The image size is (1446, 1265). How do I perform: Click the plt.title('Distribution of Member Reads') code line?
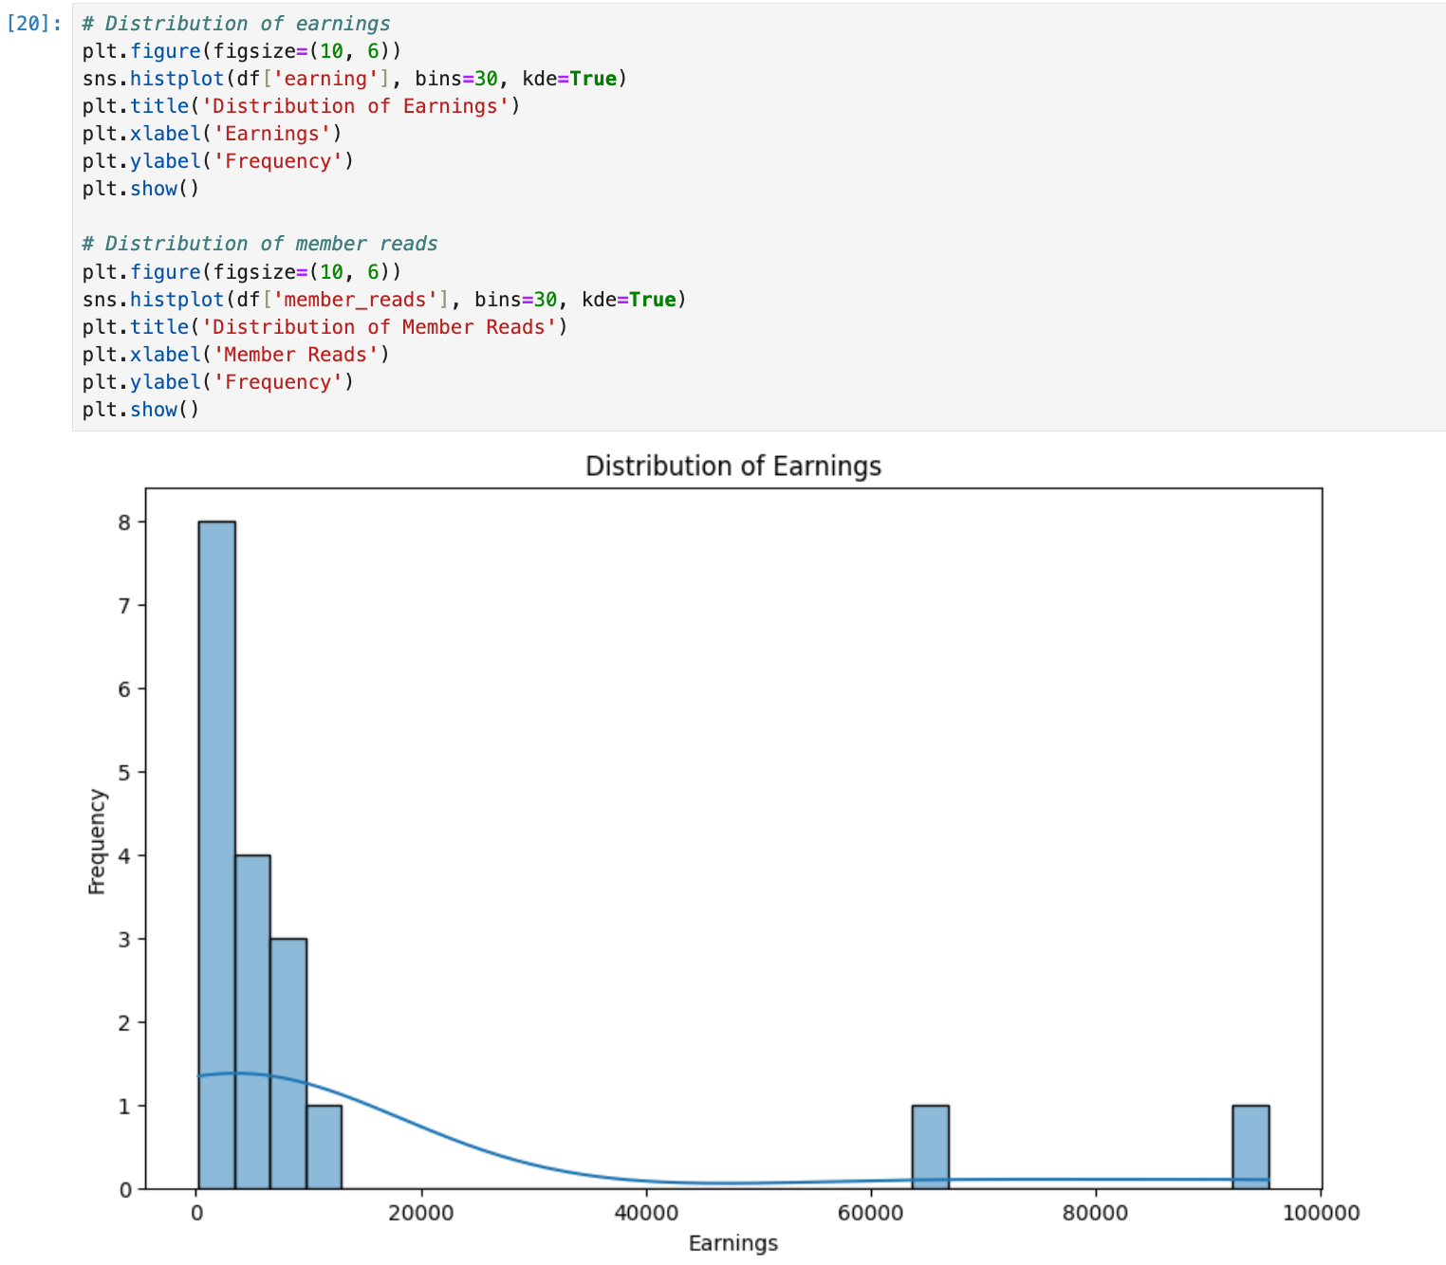point(325,327)
